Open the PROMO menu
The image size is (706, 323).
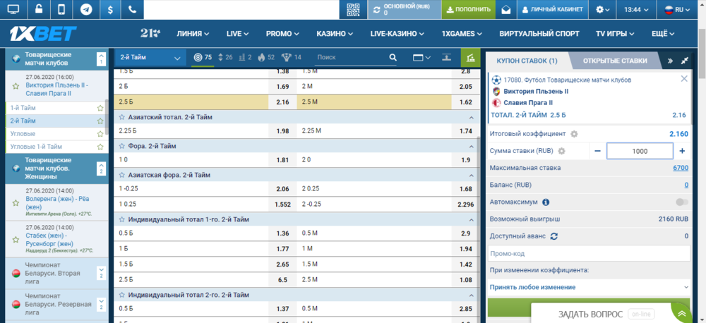(x=283, y=34)
